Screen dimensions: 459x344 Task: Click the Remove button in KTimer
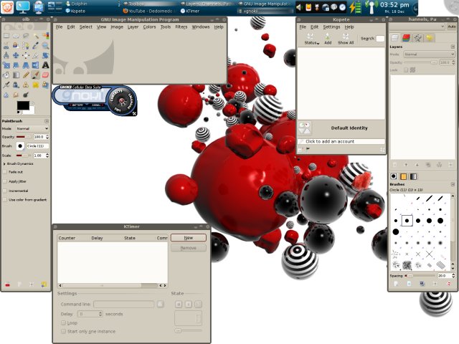pyautogui.click(x=189, y=248)
